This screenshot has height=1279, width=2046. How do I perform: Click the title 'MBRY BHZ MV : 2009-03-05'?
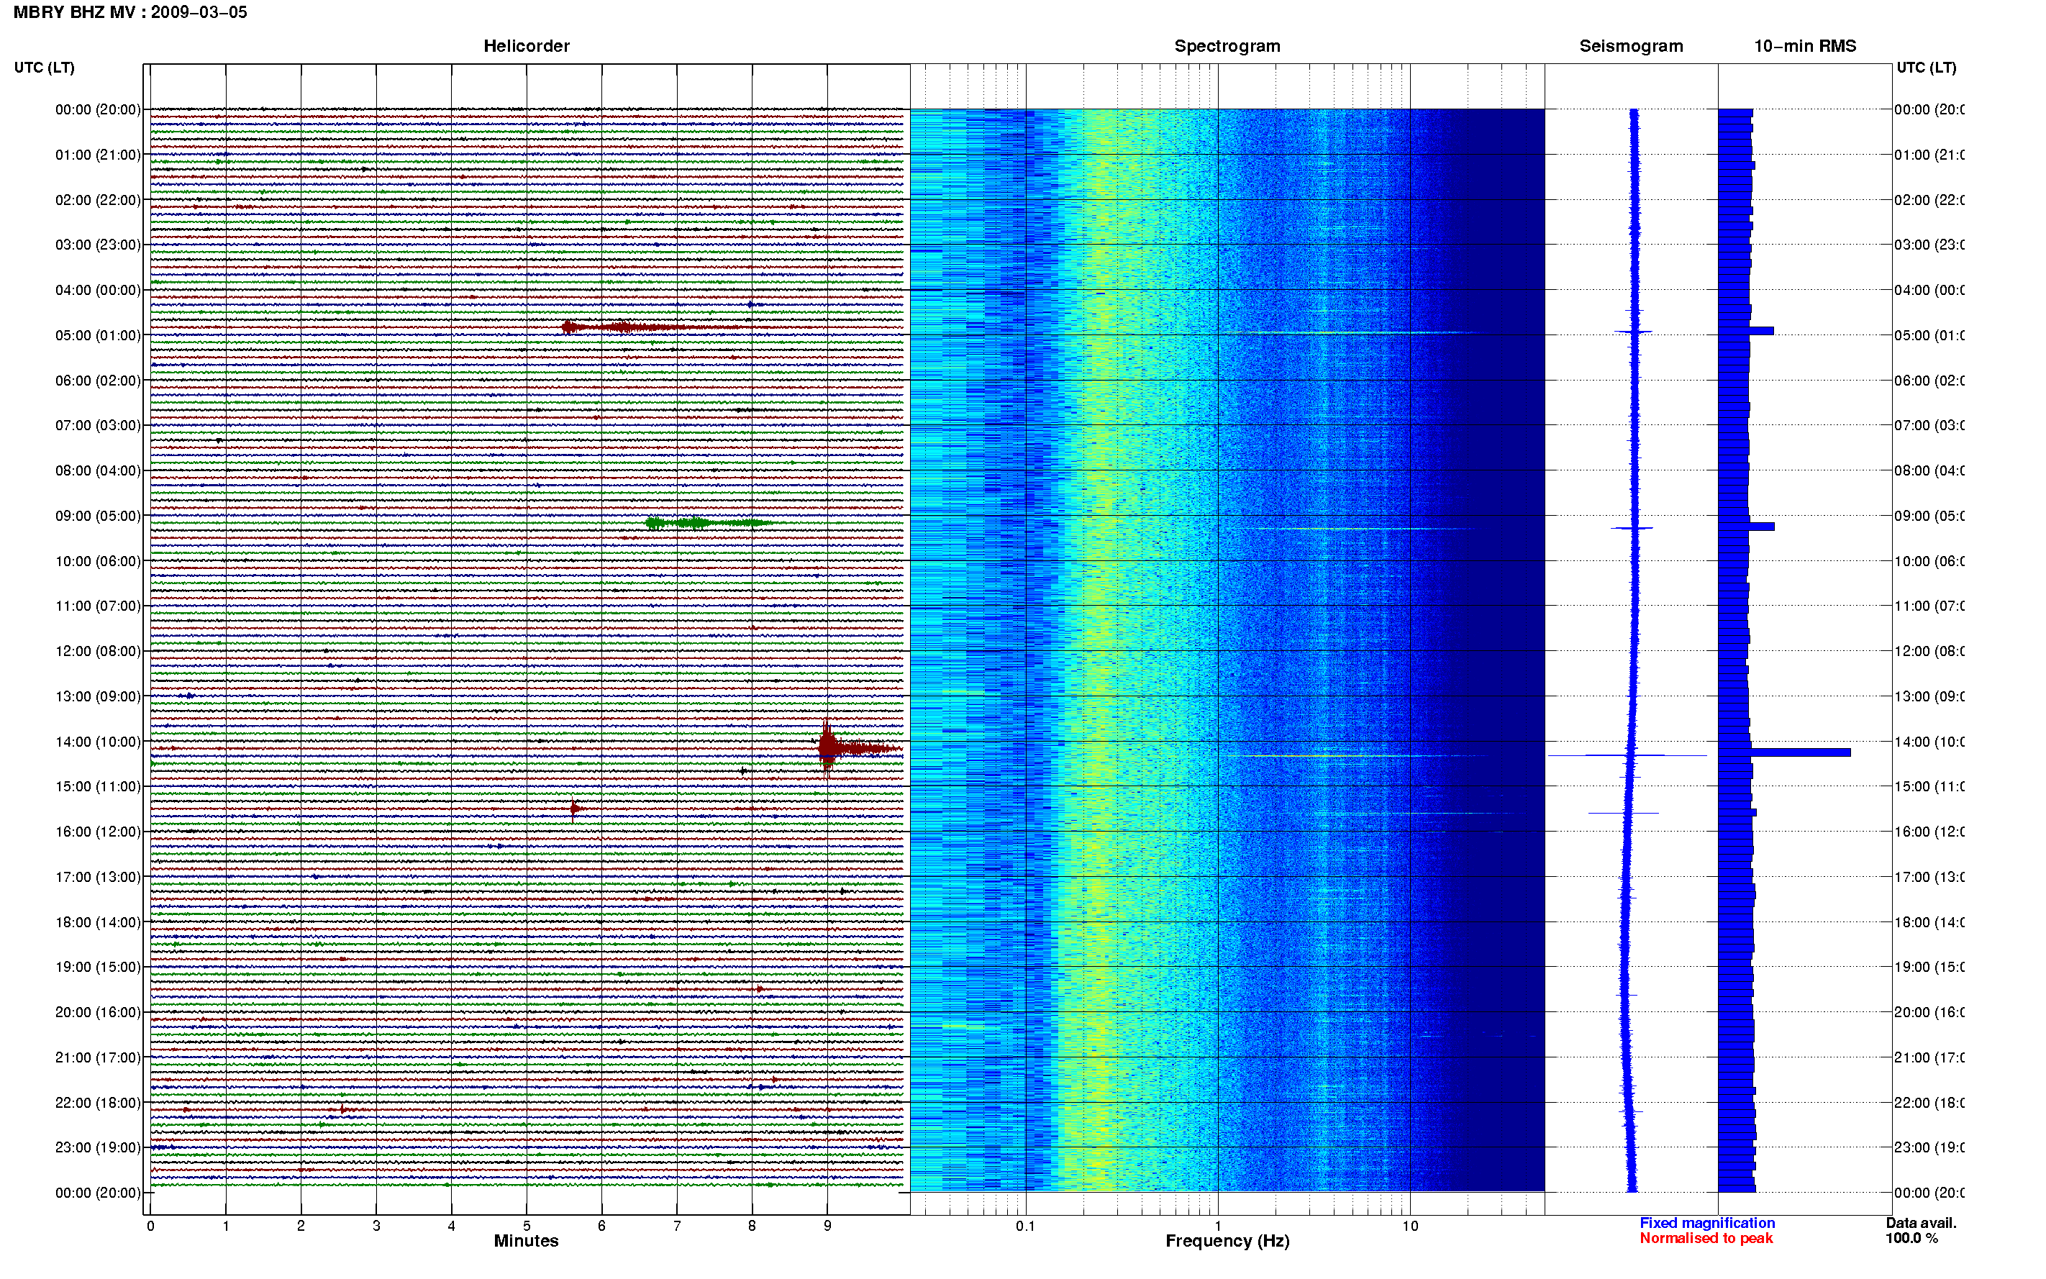click(x=130, y=13)
